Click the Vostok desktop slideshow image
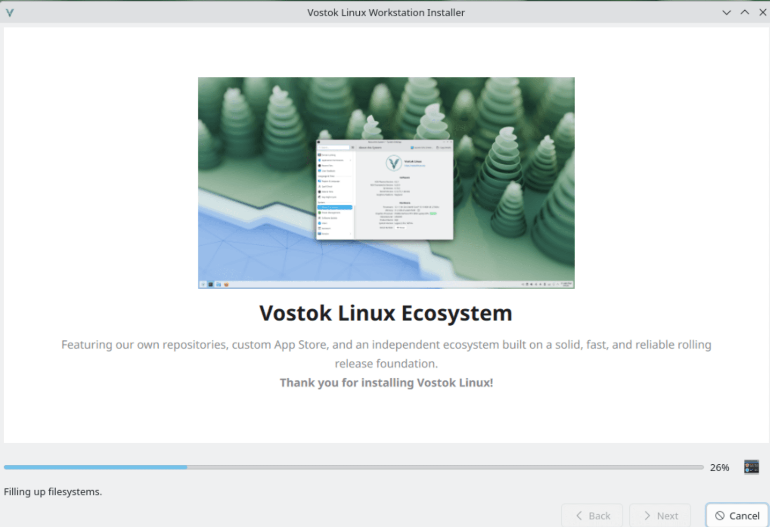The image size is (770, 527). click(x=386, y=183)
